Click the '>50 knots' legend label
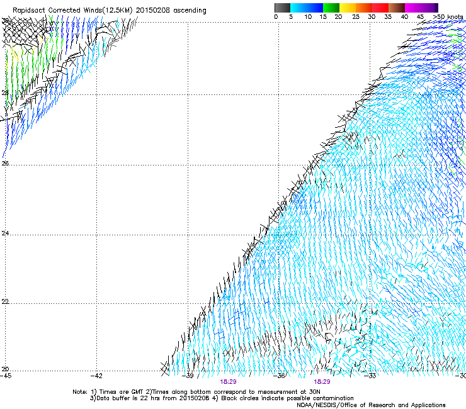 (x=448, y=17)
